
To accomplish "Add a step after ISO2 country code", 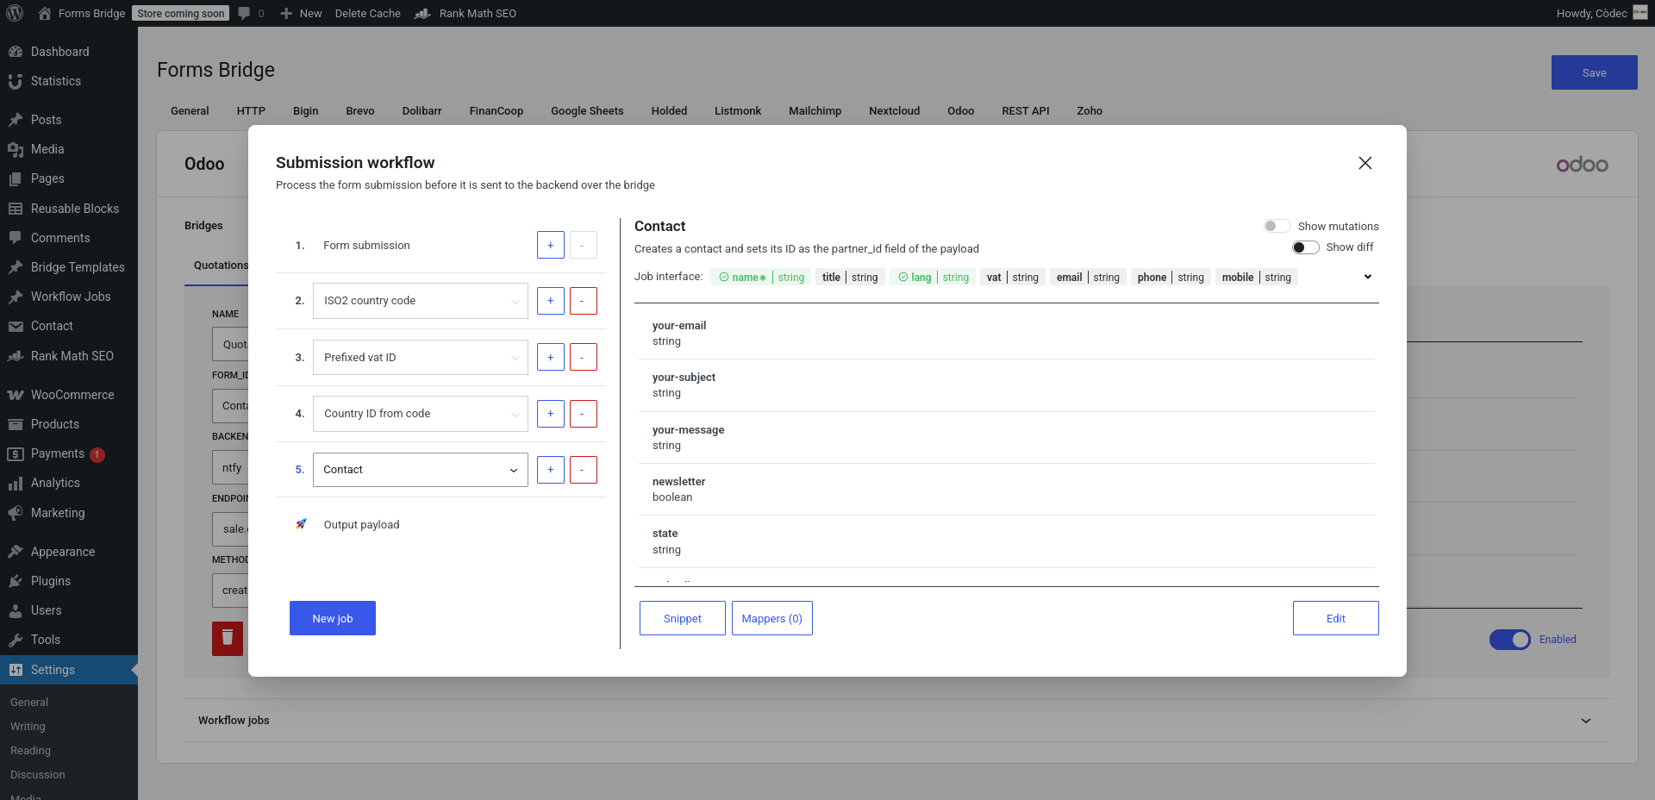I will [x=551, y=301].
